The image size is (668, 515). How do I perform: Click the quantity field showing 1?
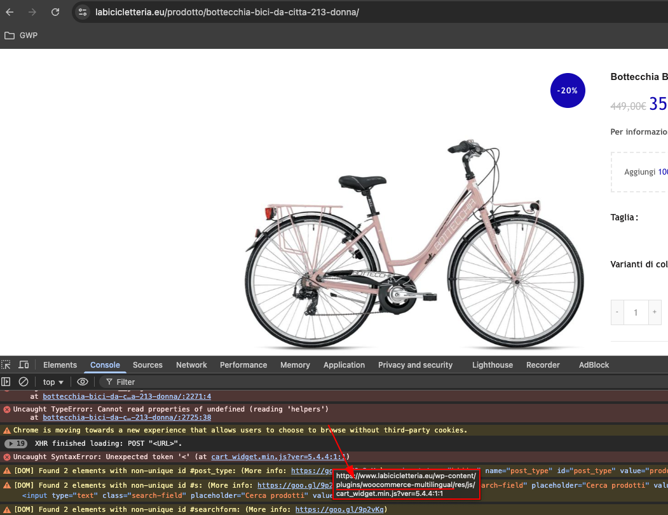pos(636,312)
